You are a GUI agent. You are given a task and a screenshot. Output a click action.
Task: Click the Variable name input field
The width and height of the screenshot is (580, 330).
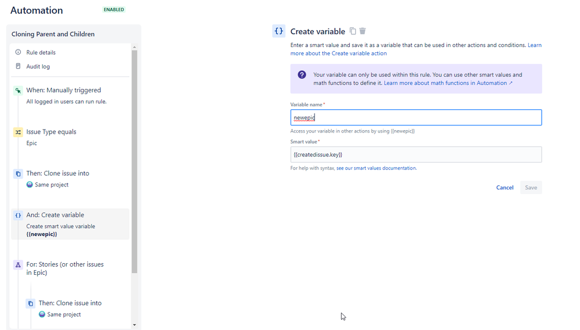(416, 117)
